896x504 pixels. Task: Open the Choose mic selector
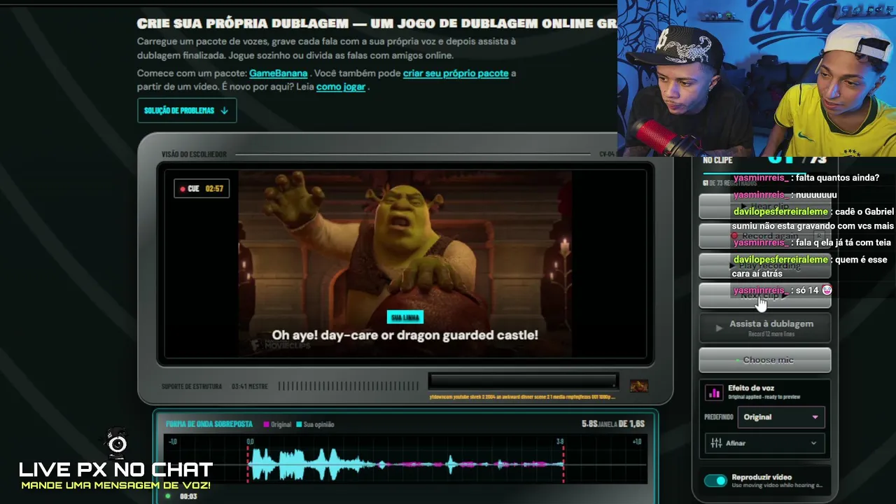point(765,360)
